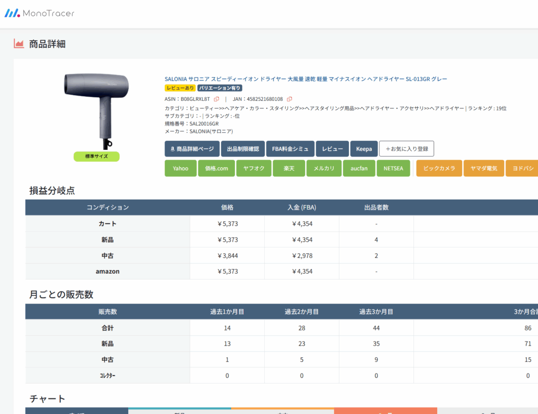538x414 pixels.
Task: Click the 新品 seller count 4
Action: 376,240
